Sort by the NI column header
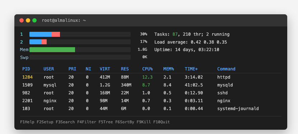This screenshot has height=134, width=298. pos(88,69)
